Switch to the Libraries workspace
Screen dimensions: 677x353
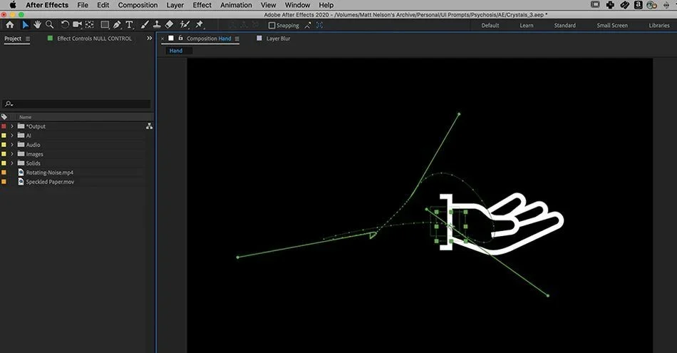point(659,26)
